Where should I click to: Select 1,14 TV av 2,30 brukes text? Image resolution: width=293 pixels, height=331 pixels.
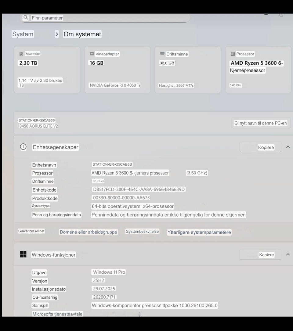click(40, 81)
